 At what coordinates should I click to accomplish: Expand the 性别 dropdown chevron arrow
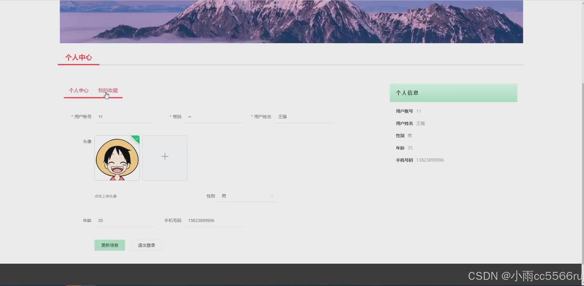(272, 196)
